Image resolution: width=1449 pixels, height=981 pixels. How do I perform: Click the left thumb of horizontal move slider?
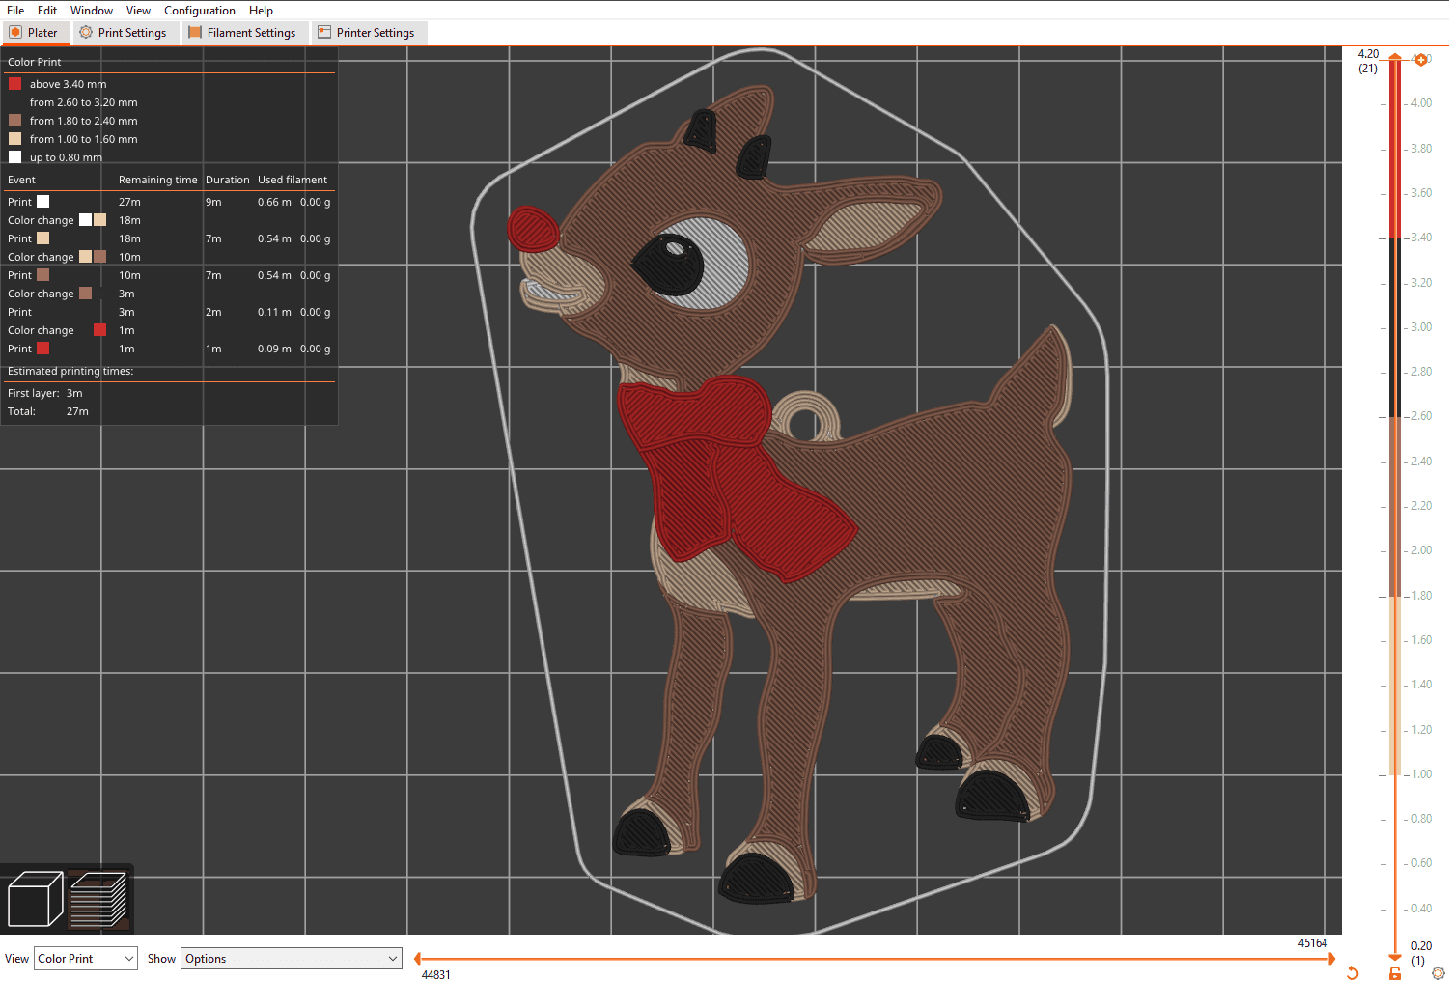click(417, 959)
